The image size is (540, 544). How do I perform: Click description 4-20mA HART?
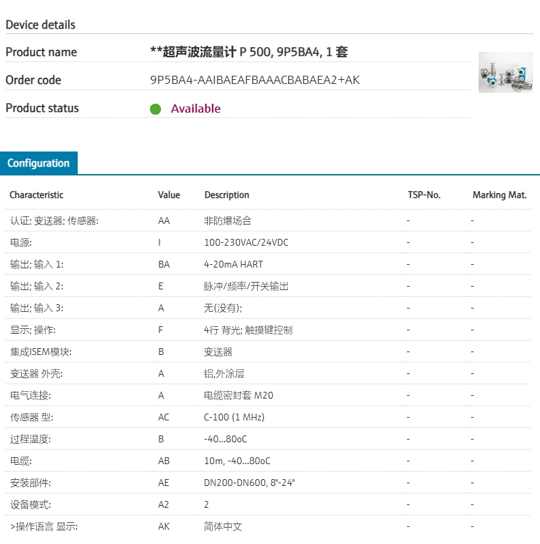[x=233, y=264]
